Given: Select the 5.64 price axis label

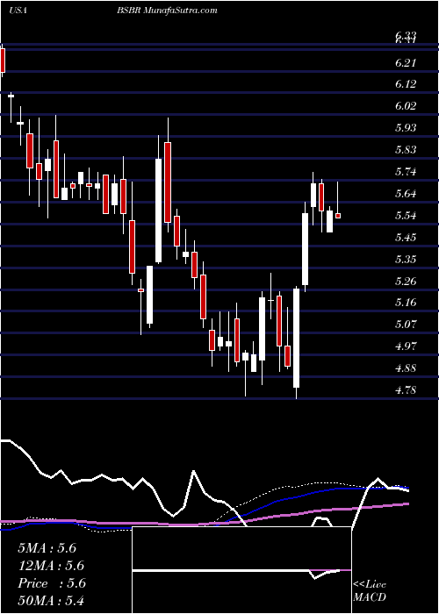Looking at the screenshot, I should [x=406, y=194].
